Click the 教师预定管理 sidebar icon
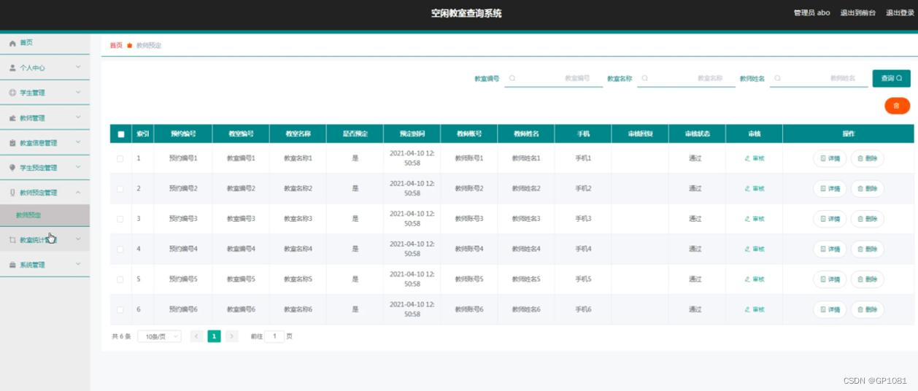 (12, 193)
